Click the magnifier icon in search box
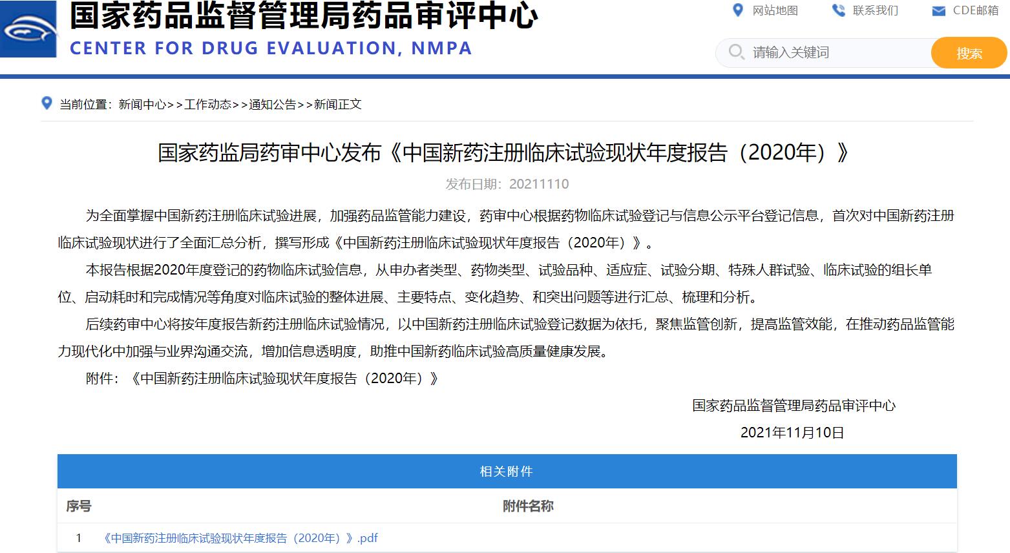 (736, 52)
